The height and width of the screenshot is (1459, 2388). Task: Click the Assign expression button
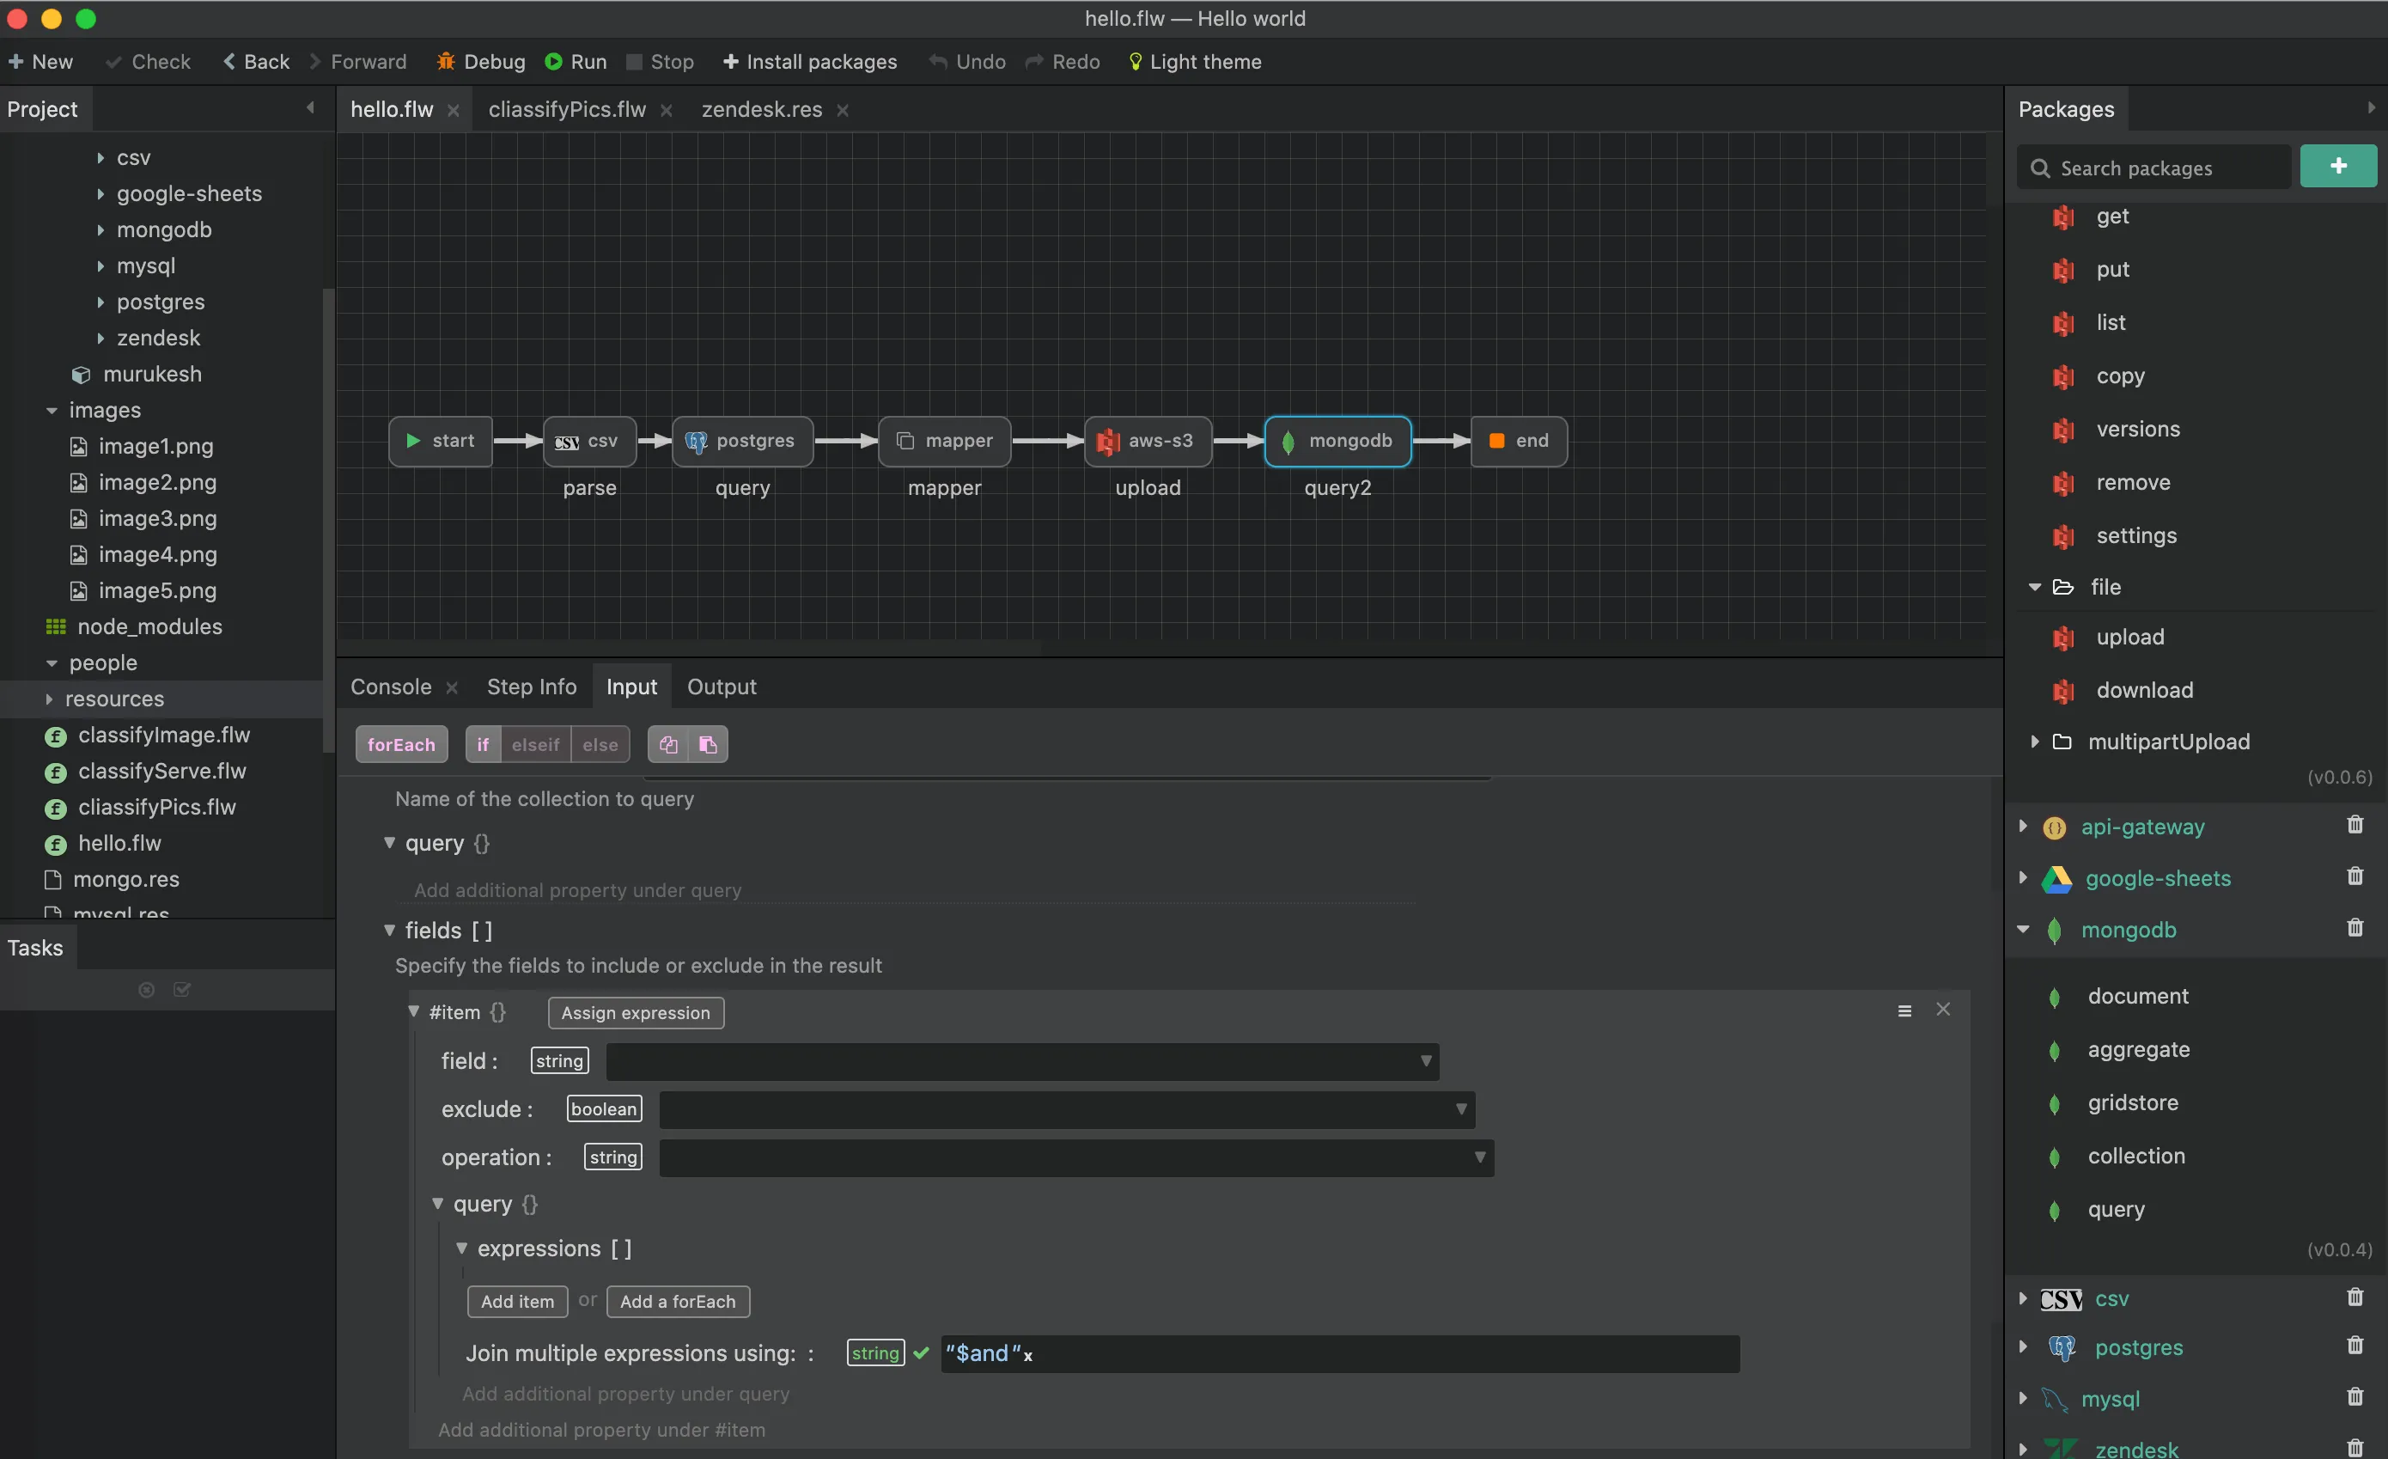(635, 1013)
